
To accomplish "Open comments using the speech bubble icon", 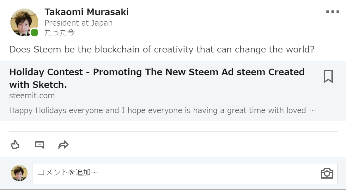I will pyautogui.click(x=39, y=145).
